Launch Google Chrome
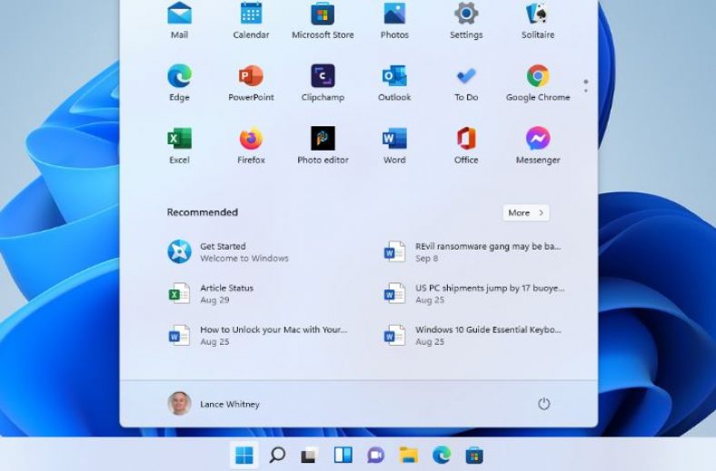 538,83
